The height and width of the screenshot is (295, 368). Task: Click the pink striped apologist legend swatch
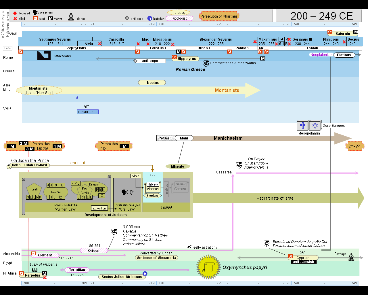click(179, 18)
